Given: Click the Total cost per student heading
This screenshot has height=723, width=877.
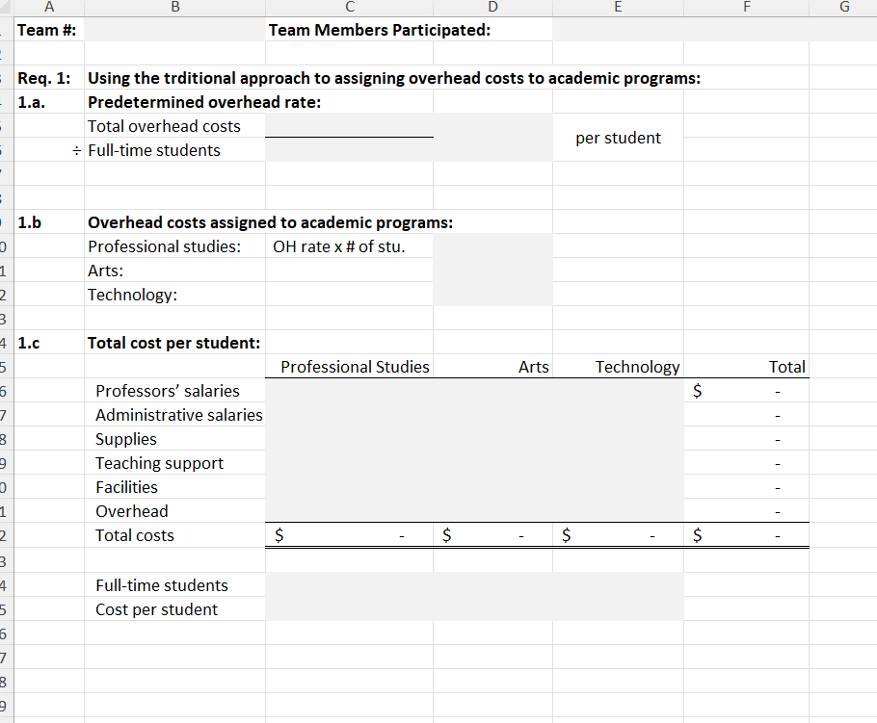Looking at the screenshot, I should click(175, 343).
